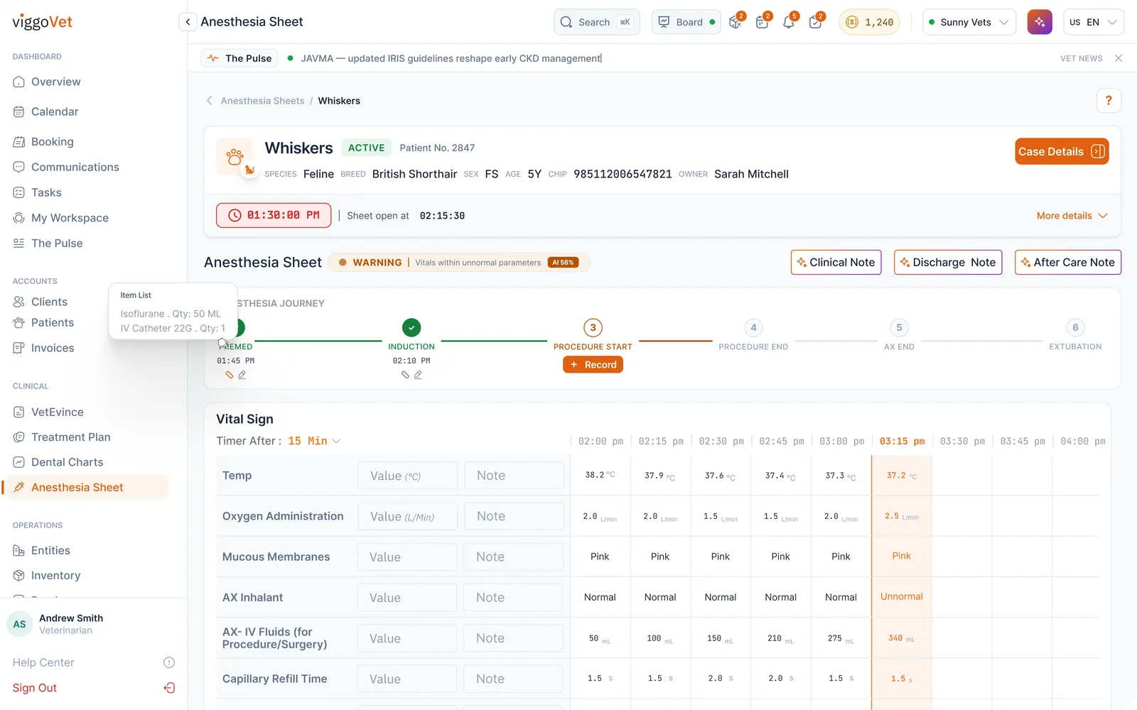Launch the purple AI sparkle assistant
The width and height of the screenshot is (1137, 710).
pyautogui.click(x=1040, y=22)
